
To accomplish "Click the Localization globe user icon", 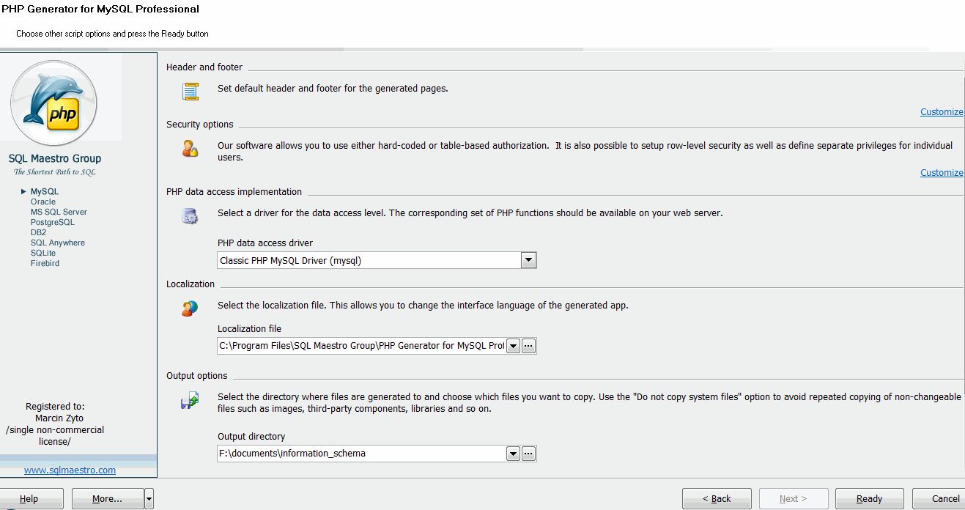I will pos(190,308).
